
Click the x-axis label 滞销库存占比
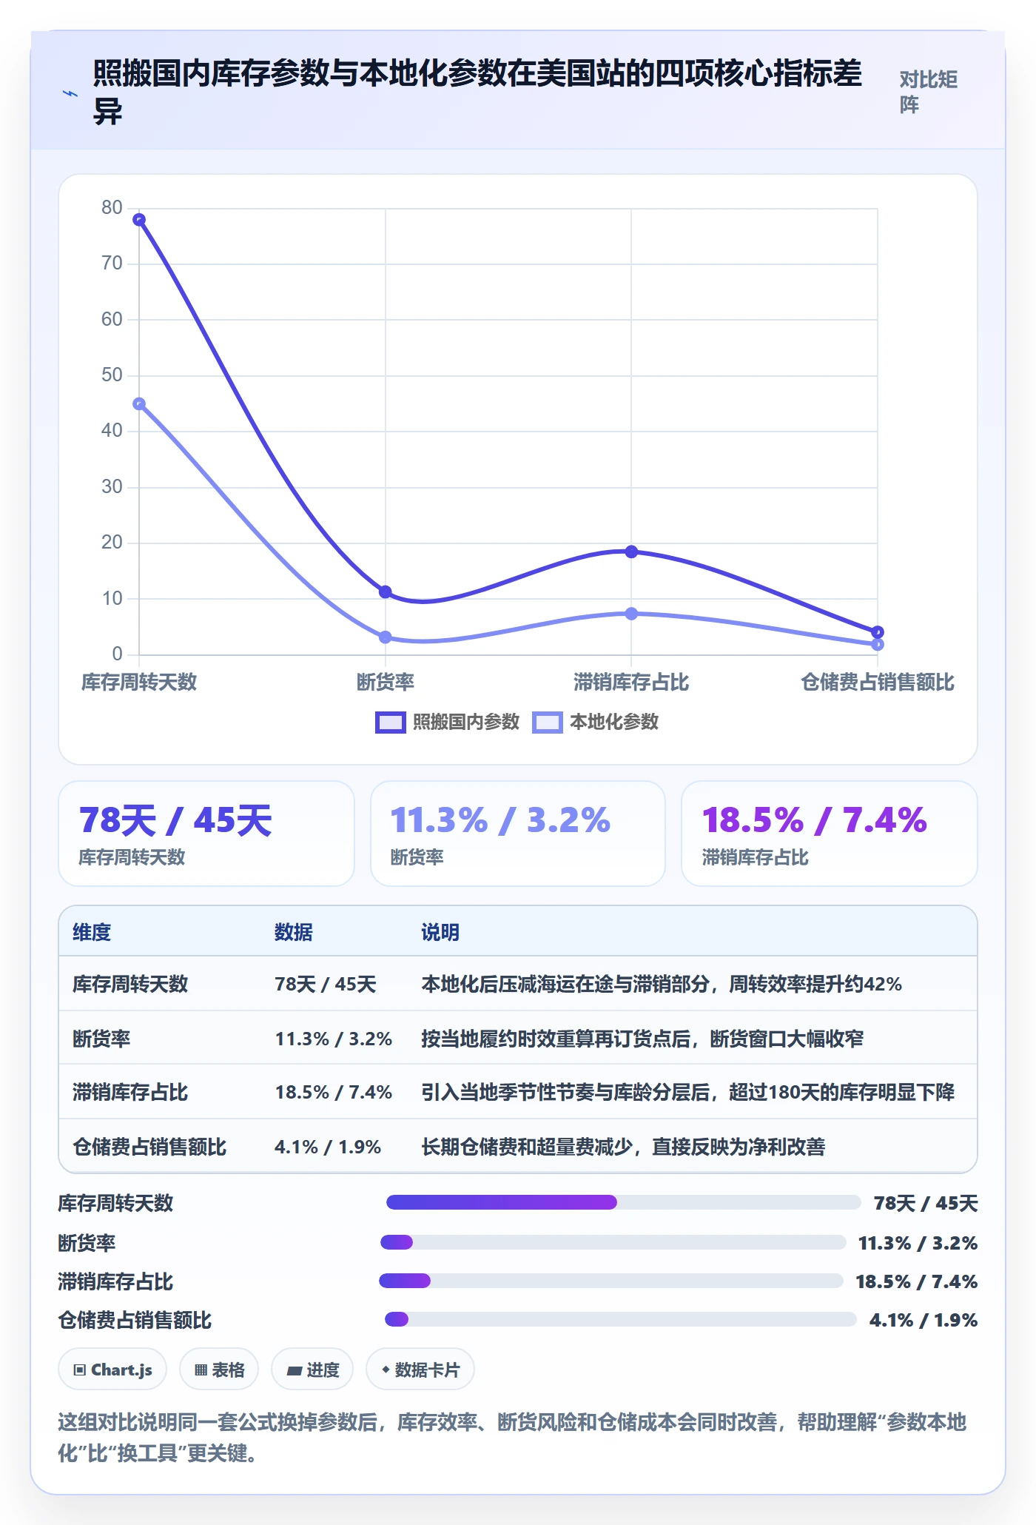pos(631,683)
